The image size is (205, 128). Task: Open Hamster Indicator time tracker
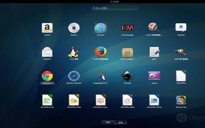point(74,76)
